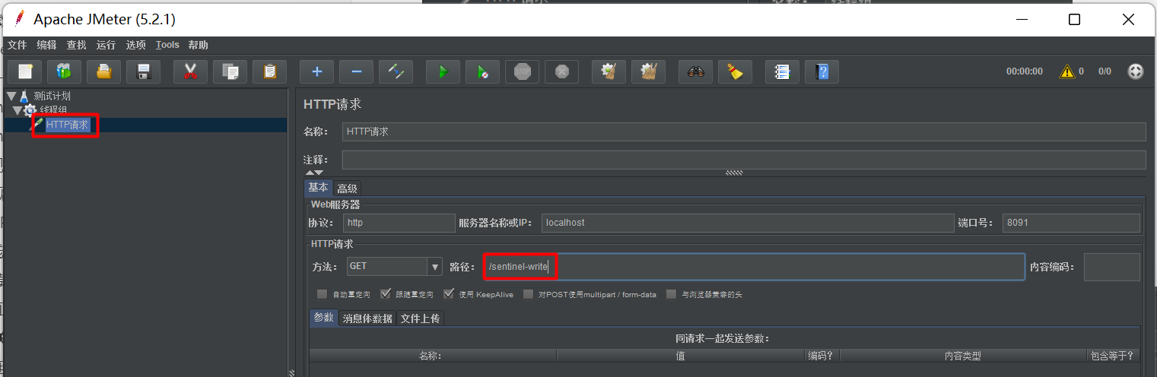Click the 名称 column header
The image size is (1157, 377).
point(433,356)
